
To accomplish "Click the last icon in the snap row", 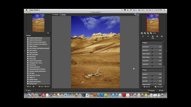I will tap(162, 36).
